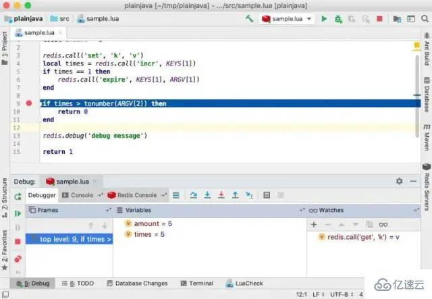This screenshot has width=432, height=299.
Task: Click the green Run button in the top toolbar
Action: tap(324, 19)
